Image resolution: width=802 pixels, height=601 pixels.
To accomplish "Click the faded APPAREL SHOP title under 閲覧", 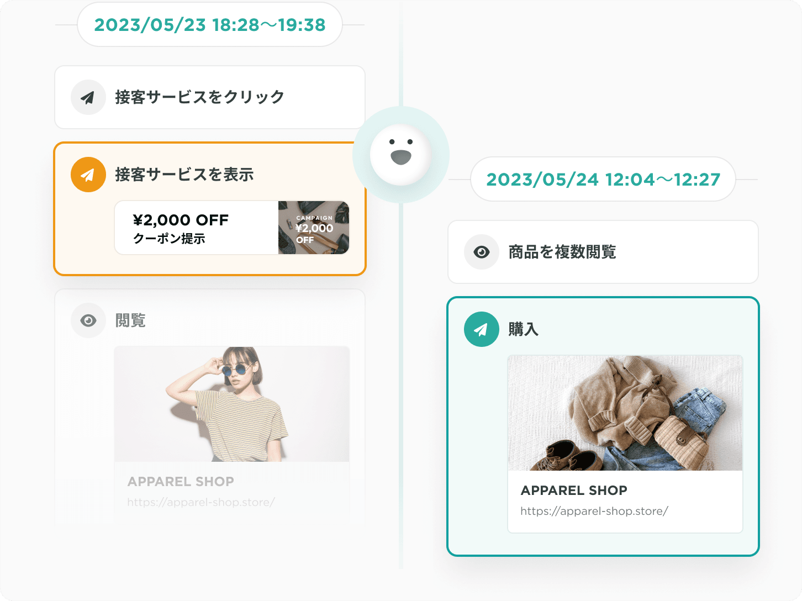I will pos(181,482).
